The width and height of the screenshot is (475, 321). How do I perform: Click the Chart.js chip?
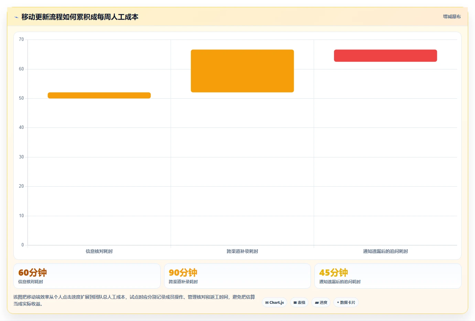[x=274, y=302]
